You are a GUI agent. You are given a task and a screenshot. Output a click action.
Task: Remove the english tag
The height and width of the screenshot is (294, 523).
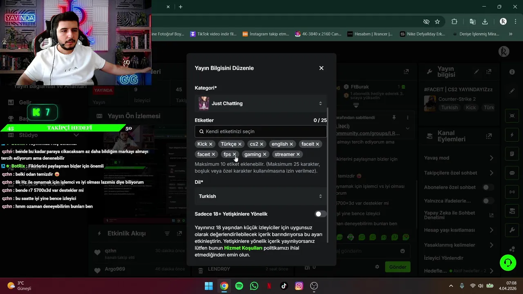[x=291, y=144]
